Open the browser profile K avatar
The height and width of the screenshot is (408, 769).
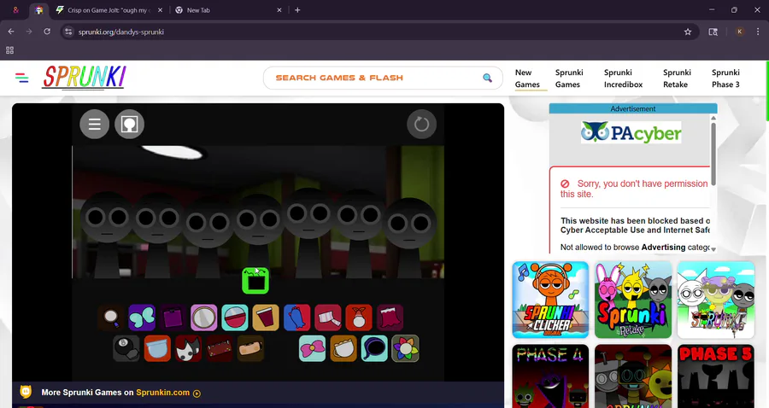[x=740, y=32]
